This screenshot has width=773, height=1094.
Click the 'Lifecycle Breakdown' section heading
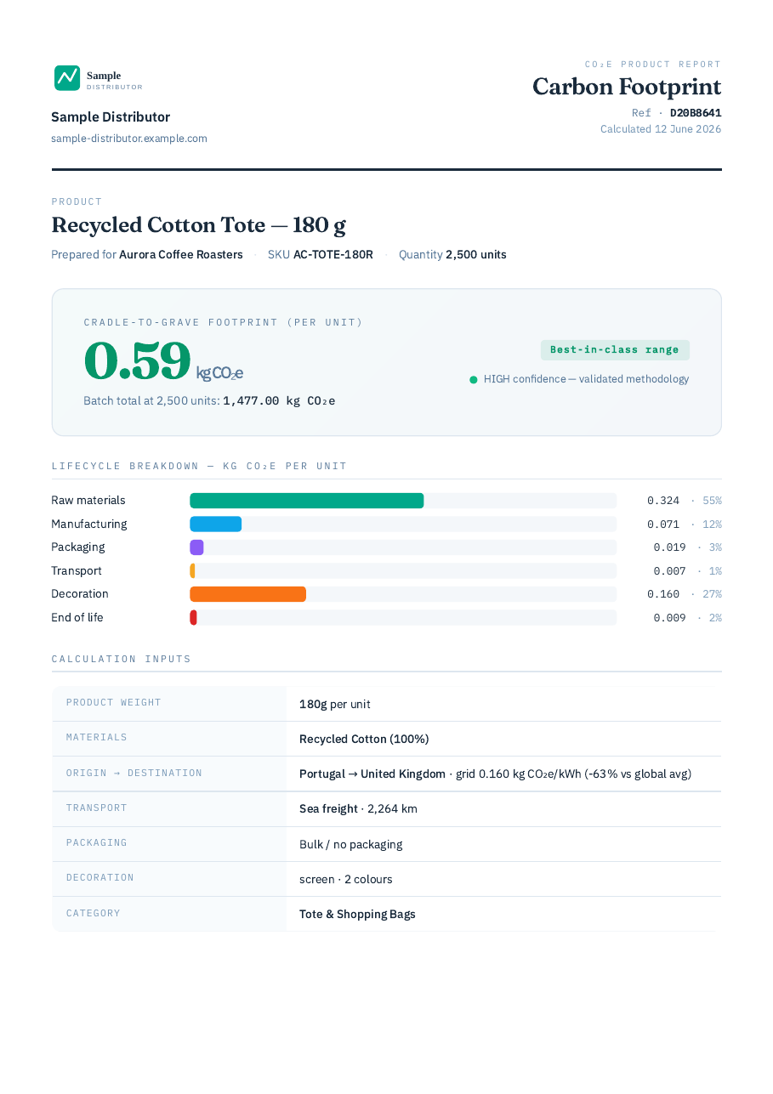click(199, 466)
